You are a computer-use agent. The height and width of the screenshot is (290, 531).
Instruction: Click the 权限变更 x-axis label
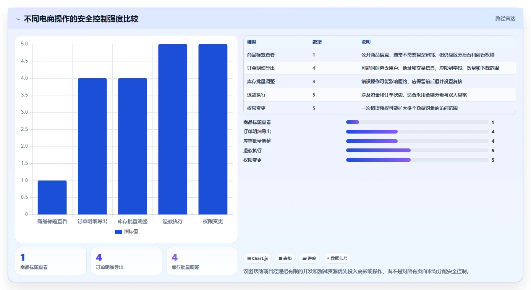point(213,221)
